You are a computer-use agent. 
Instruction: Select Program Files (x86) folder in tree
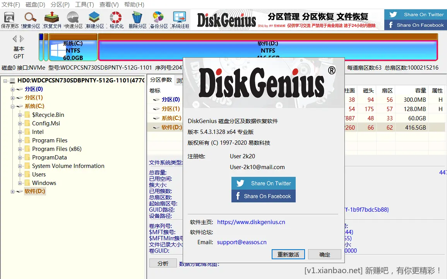click(x=57, y=149)
